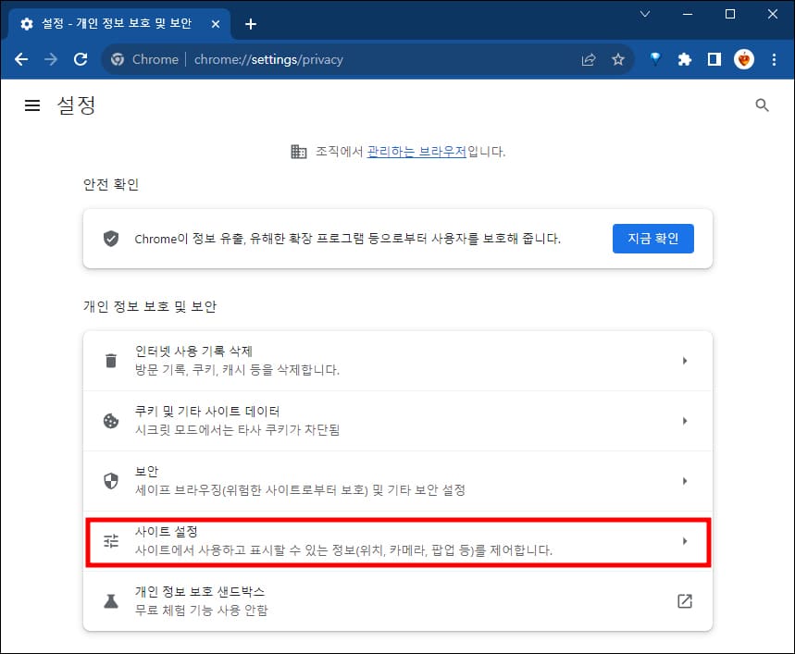The height and width of the screenshot is (654, 795).
Task: Click the share icon in the address bar
Action: click(x=587, y=58)
